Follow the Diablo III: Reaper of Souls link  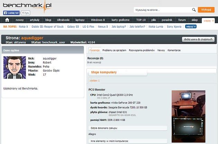(47, 27)
